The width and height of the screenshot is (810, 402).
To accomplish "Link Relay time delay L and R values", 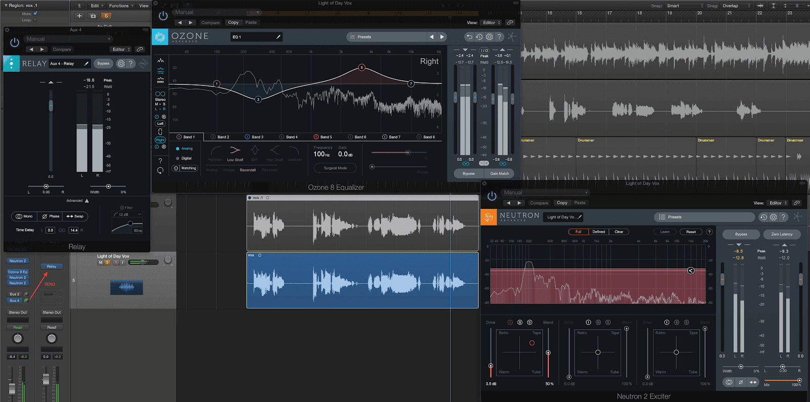I will pos(62,230).
